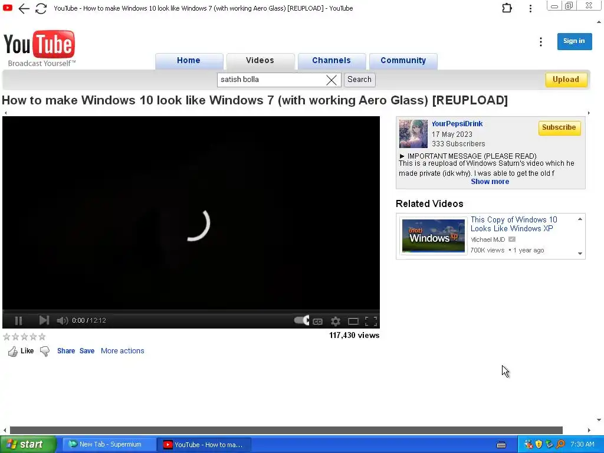Reload the page with refresh icon

[41, 8]
